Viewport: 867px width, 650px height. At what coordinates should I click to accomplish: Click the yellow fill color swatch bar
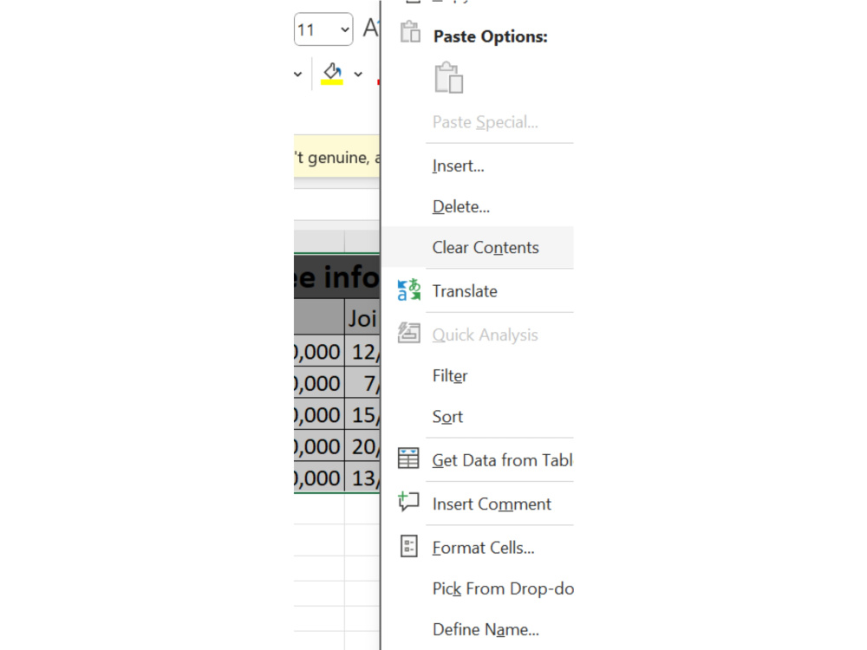tap(332, 82)
